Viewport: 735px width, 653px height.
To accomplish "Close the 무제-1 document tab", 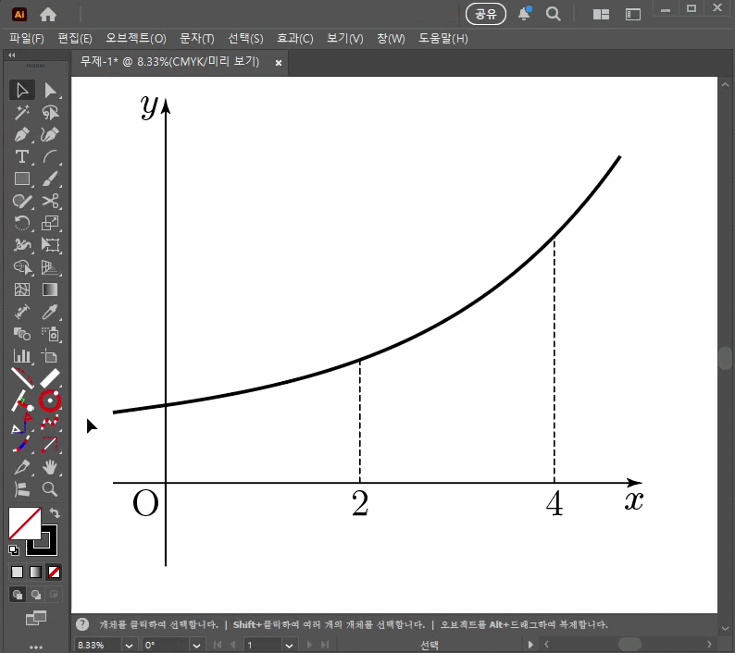I will click(279, 63).
